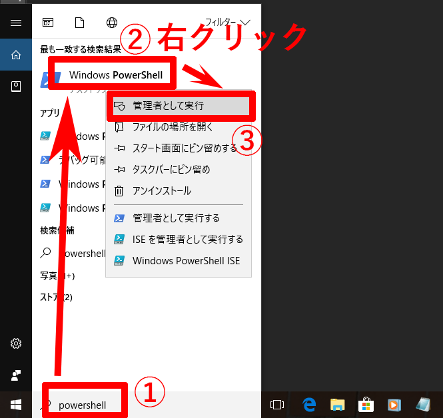
Task: Choose アンインストール in context menu
Action: (x=179, y=191)
